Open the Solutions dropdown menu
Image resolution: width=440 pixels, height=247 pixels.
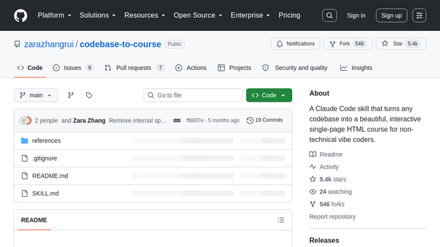coord(98,15)
